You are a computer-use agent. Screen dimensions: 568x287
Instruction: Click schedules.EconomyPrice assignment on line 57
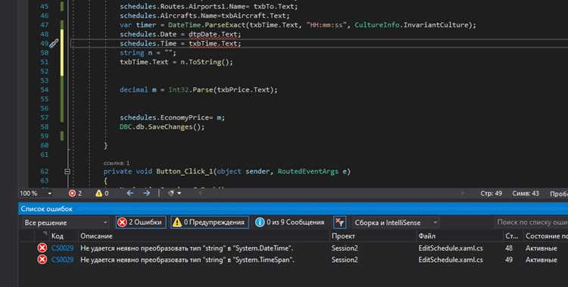173,118
